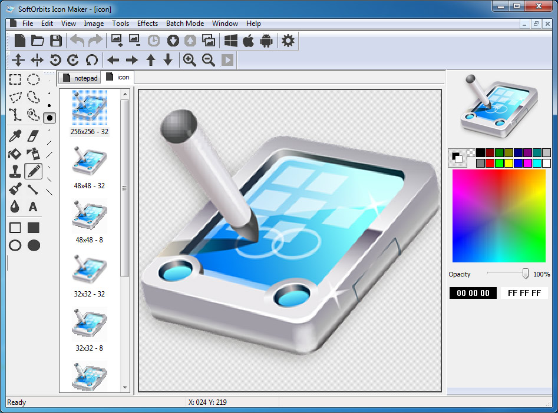The image size is (558, 413).
Task: Zoom in with the magnifier icon
Action: coord(190,59)
